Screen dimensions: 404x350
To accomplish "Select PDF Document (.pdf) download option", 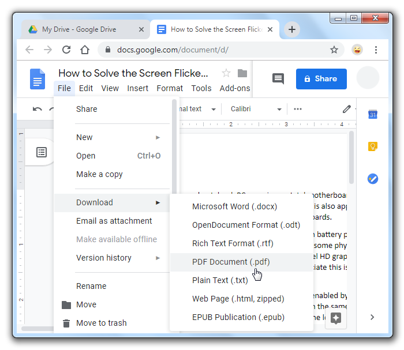I will coord(231,262).
